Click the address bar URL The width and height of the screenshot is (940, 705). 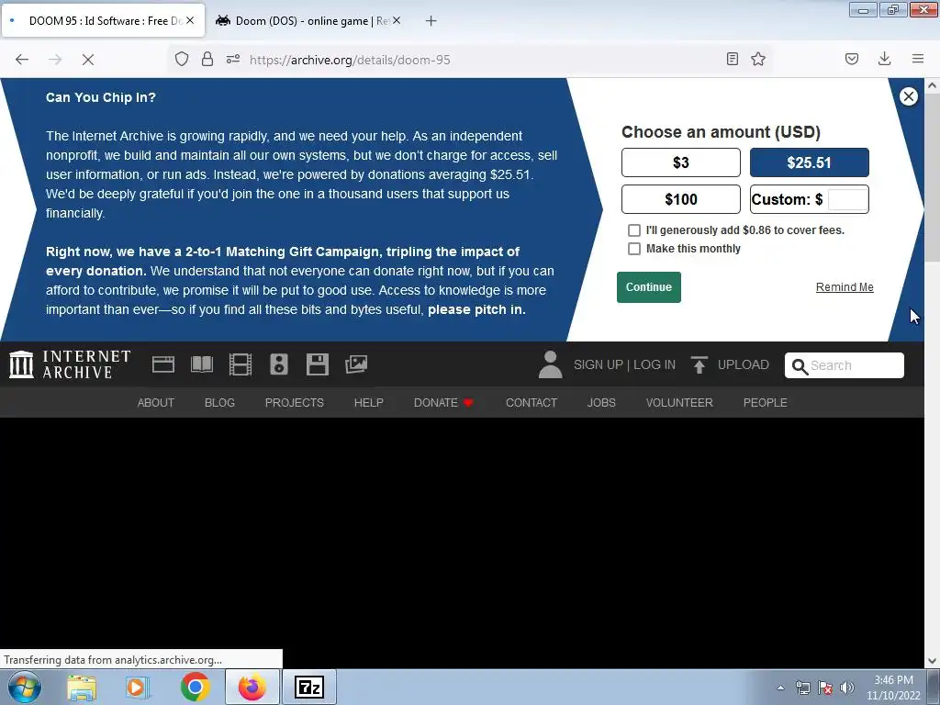[x=350, y=60]
